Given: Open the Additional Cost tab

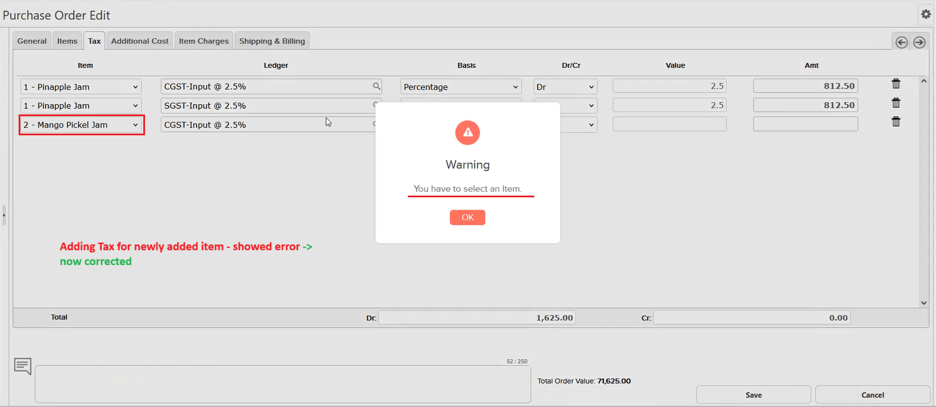Looking at the screenshot, I should coord(140,41).
